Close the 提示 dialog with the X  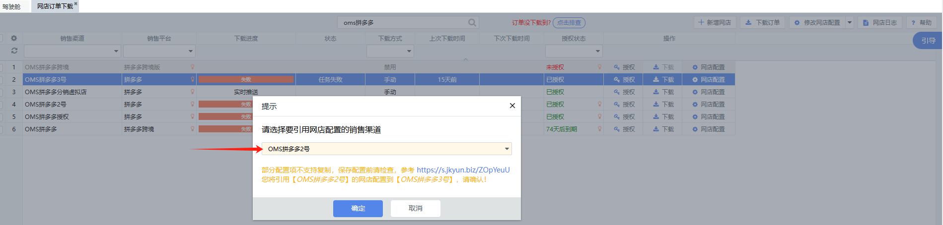(x=512, y=106)
